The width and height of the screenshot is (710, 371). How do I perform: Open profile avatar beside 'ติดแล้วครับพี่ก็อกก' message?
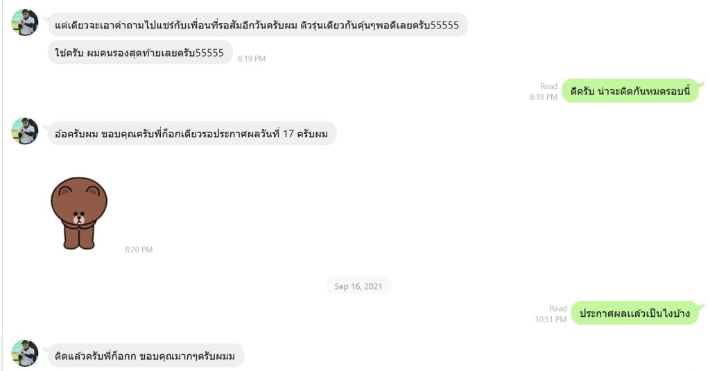[x=25, y=353]
